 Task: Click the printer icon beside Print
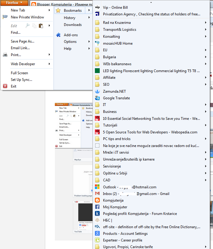coord(5,55)
